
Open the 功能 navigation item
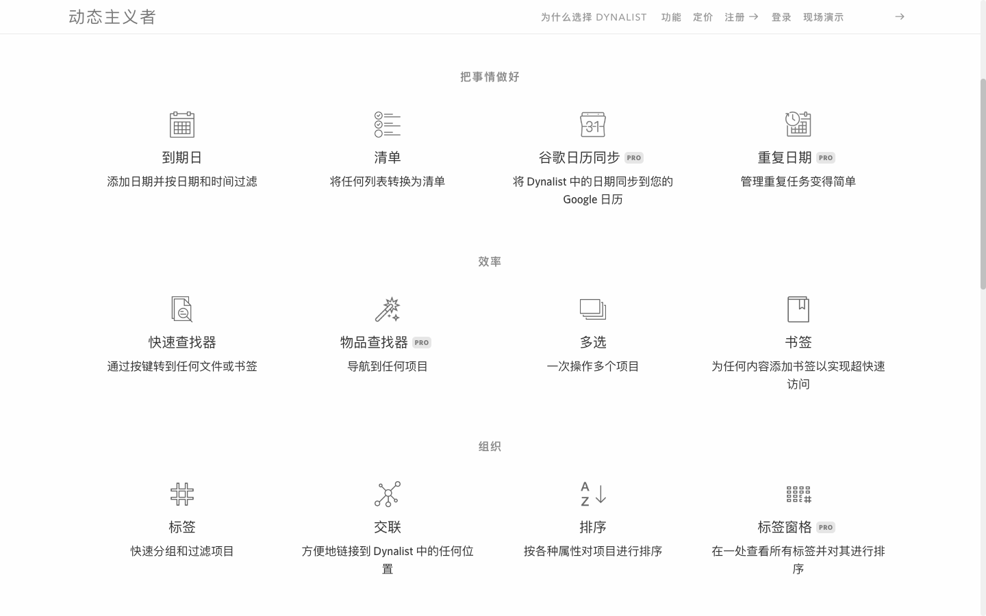click(671, 17)
